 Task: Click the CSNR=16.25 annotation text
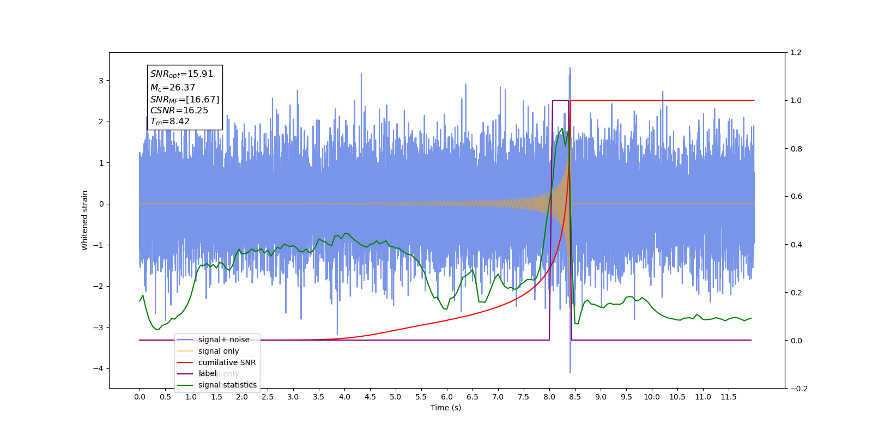pyautogui.click(x=179, y=110)
